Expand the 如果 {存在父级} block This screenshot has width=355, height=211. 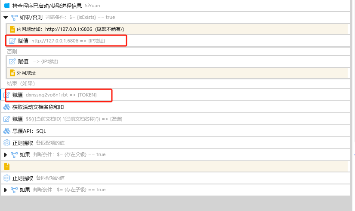[x=6, y=154]
